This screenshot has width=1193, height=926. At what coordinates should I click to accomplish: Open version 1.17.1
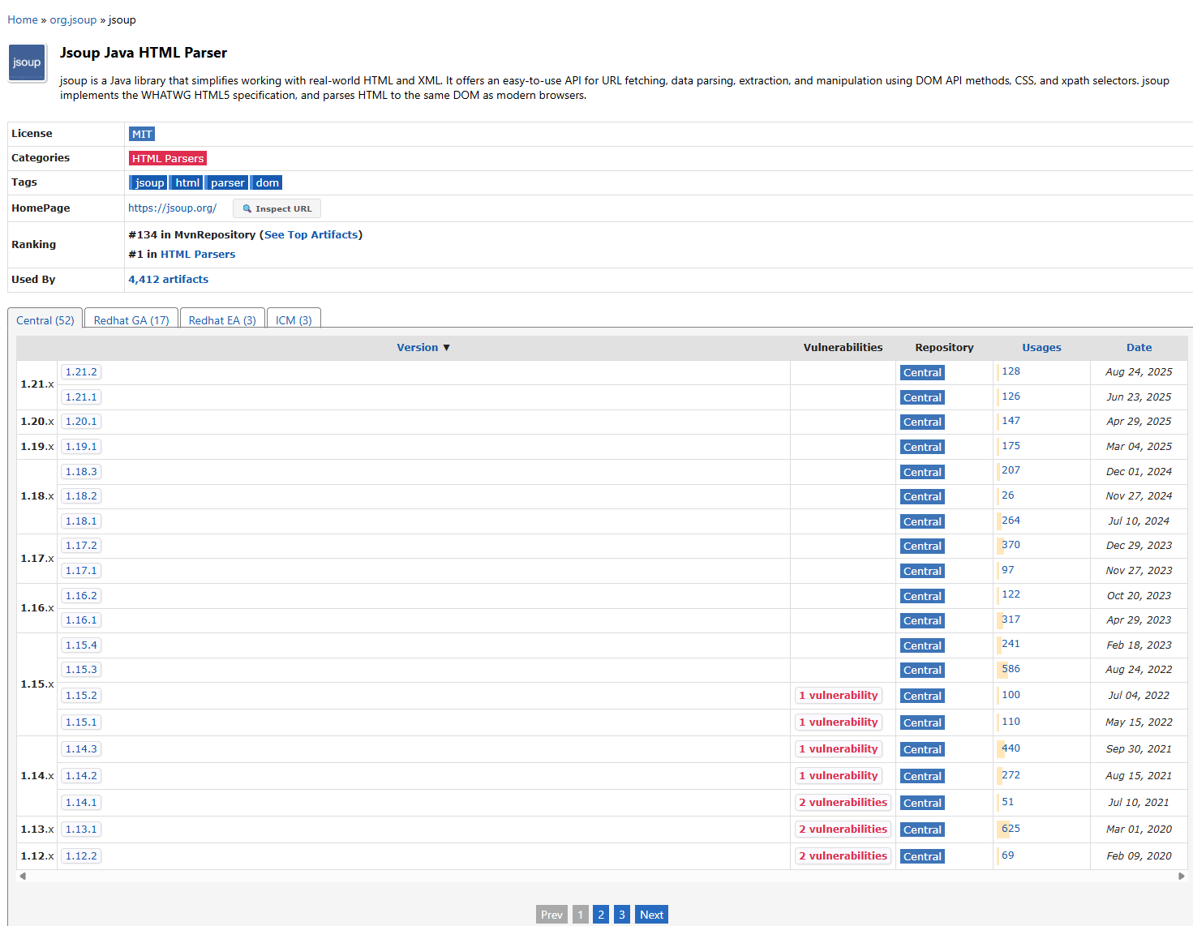(x=81, y=571)
